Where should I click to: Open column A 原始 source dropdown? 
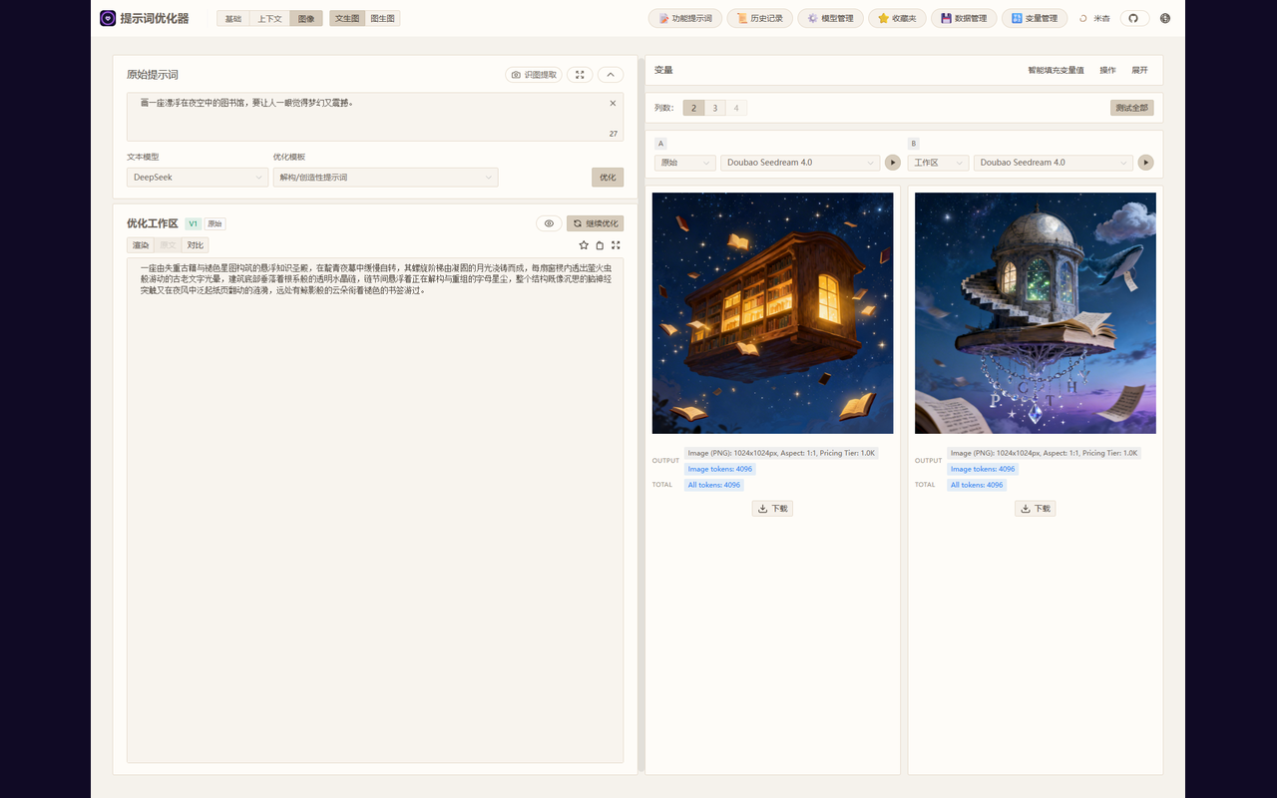(685, 163)
